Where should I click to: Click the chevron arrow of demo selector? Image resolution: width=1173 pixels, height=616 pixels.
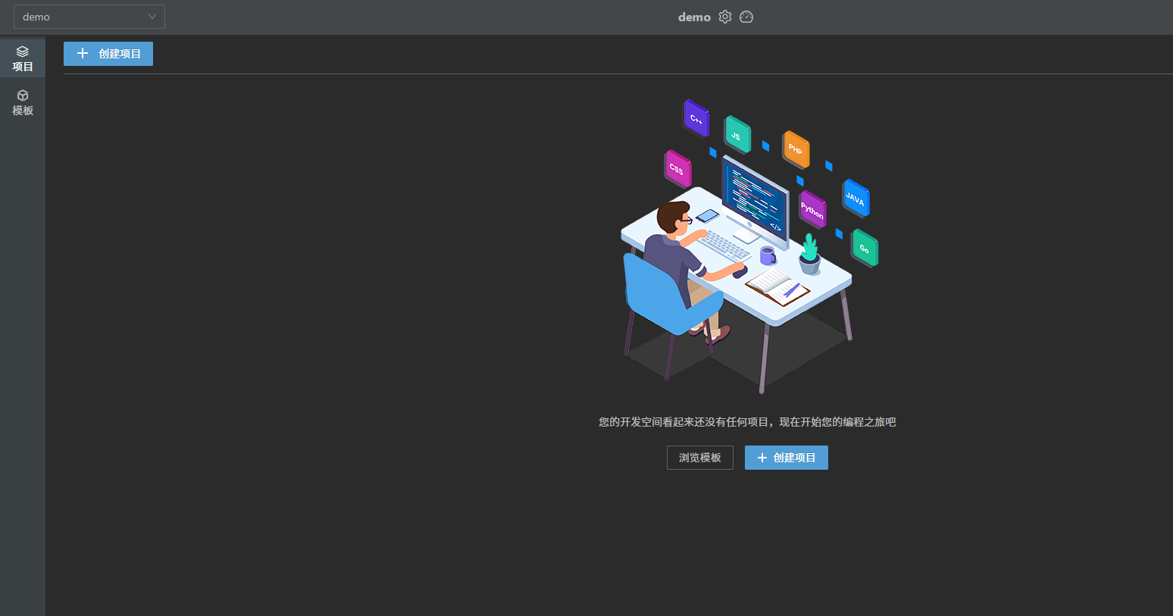[x=152, y=17]
